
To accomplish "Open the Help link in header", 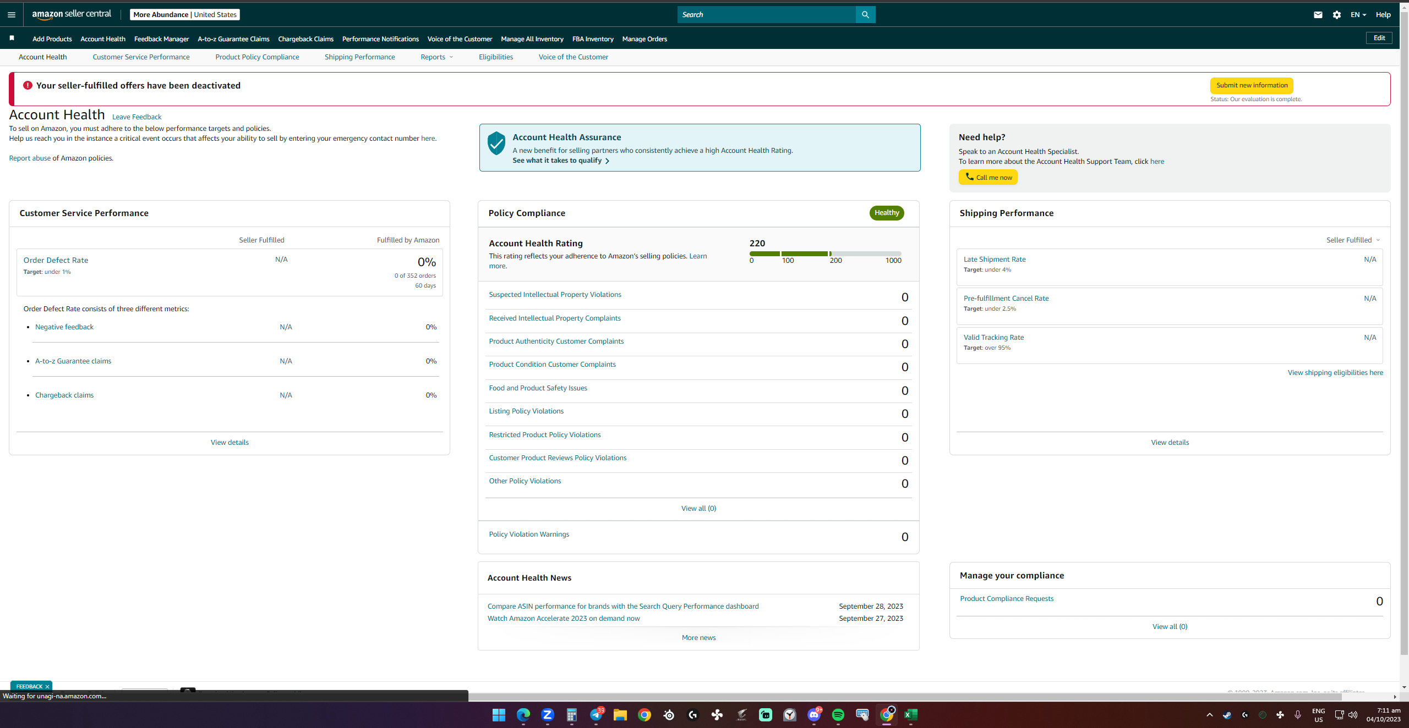I will pos(1383,15).
